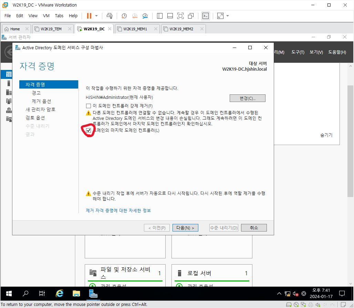Toggle the thumbnail bar view
The image size is (354, 308).
click(170, 16)
